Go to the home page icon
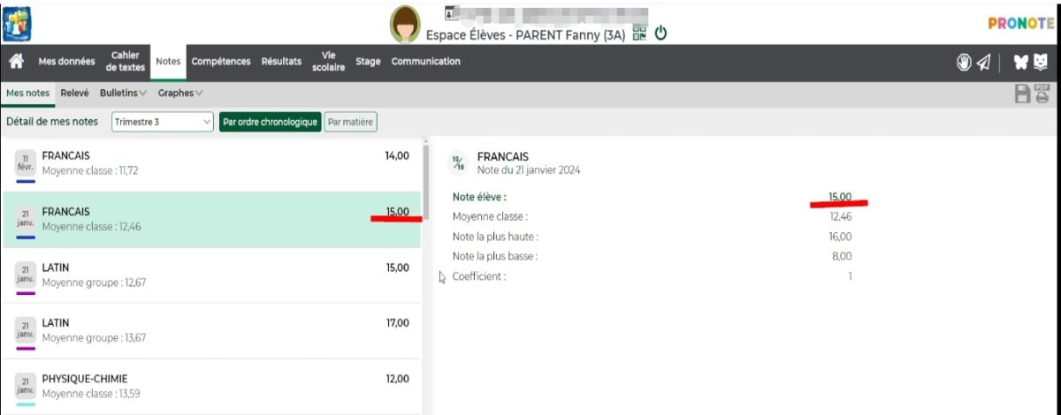 [15, 62]
